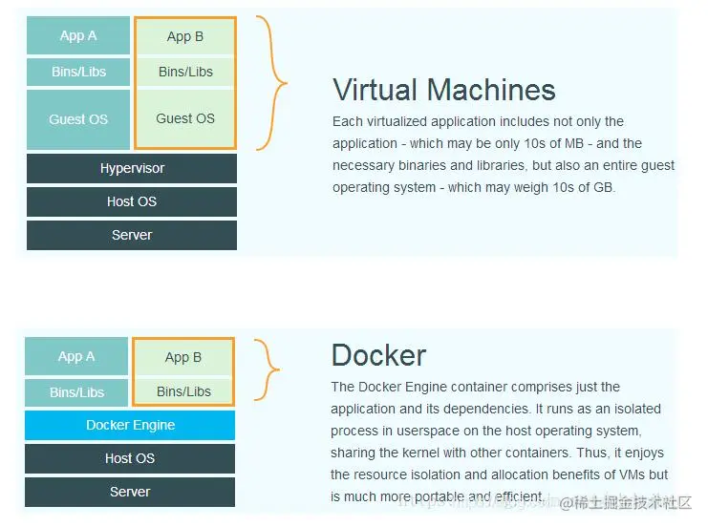Click the Docker heading

(378, 355)
